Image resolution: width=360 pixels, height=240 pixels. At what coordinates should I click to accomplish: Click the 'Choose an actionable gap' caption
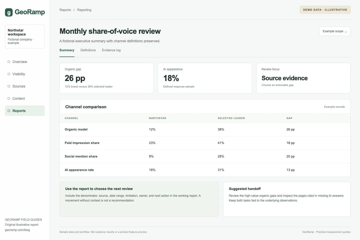point(277,85)
